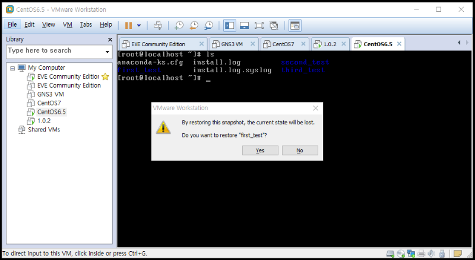
Task: Open the library search dropdown arrow
Action: pos(107,52)
